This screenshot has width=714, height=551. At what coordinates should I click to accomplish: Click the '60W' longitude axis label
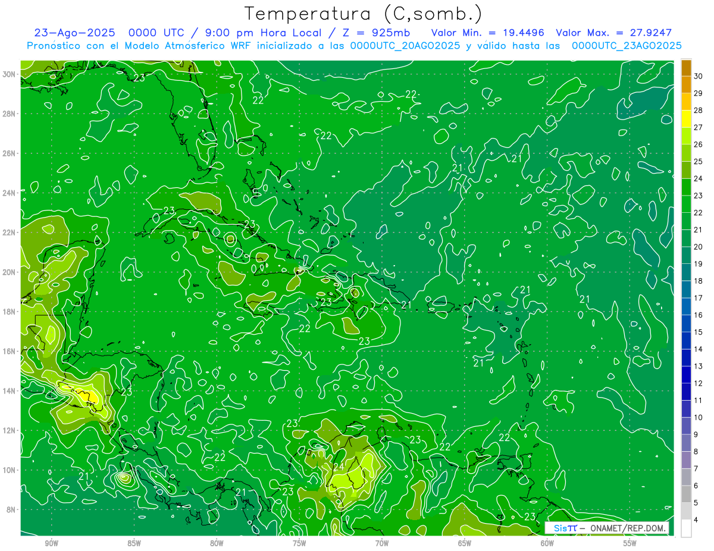(547, 543)
